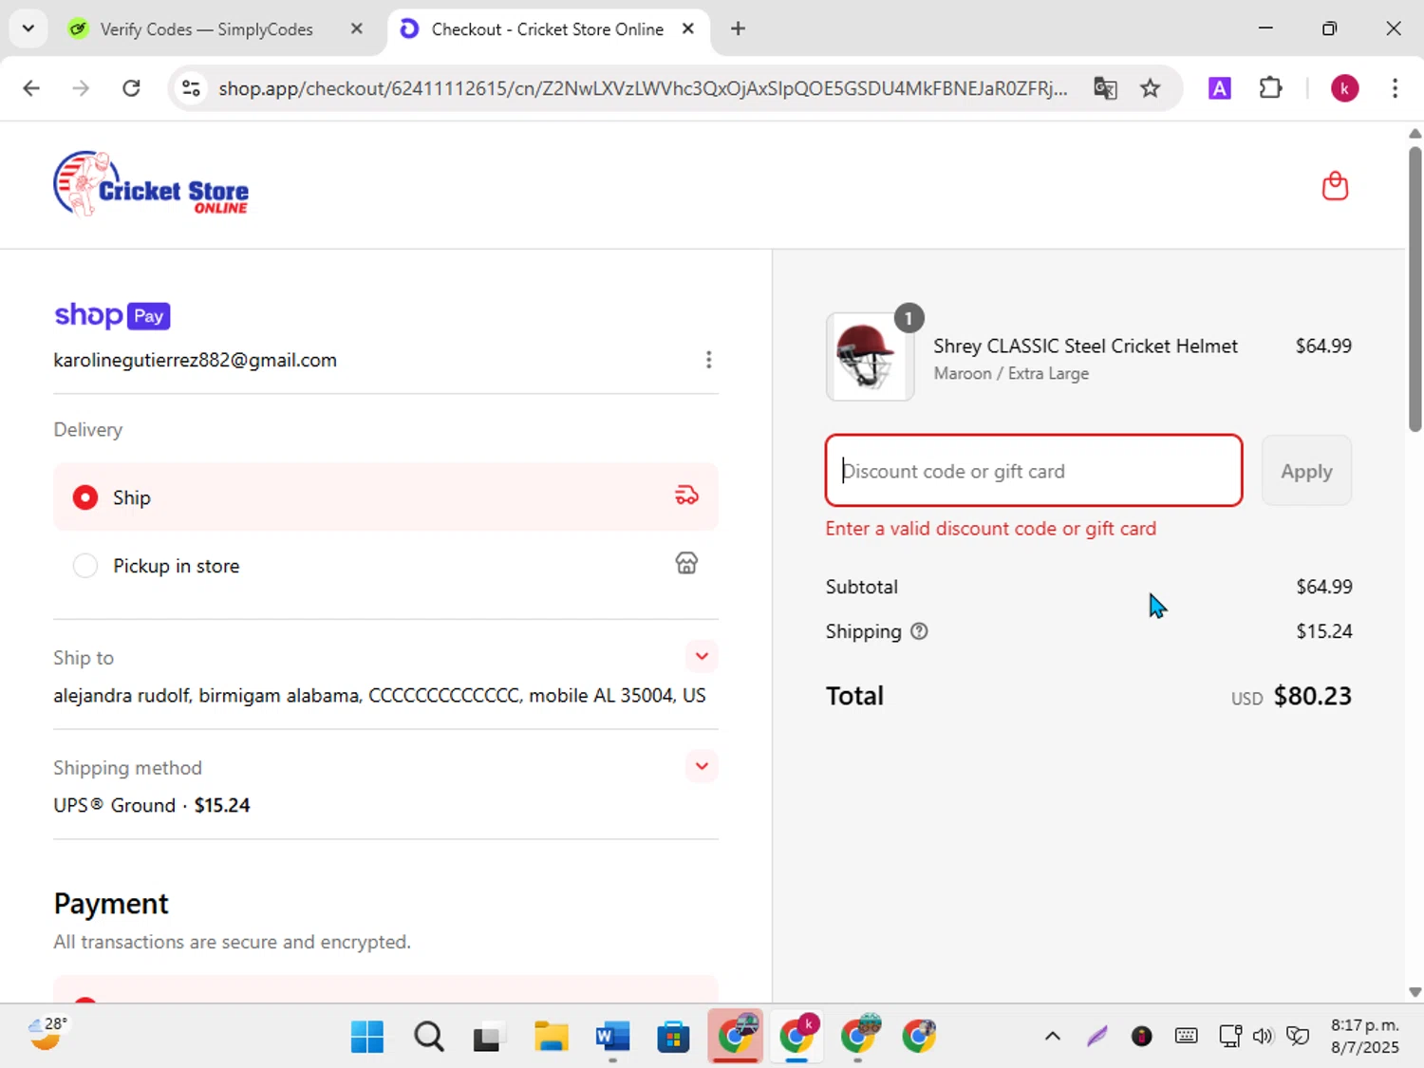View site information icon
The height and width of the screenshot is (1068, 1424).
(191, 88)
